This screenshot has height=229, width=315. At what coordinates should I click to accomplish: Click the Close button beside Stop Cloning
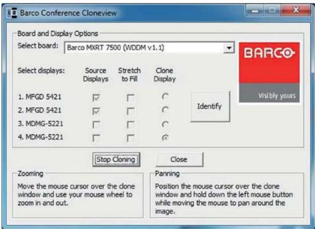click(x=179, y=160)
